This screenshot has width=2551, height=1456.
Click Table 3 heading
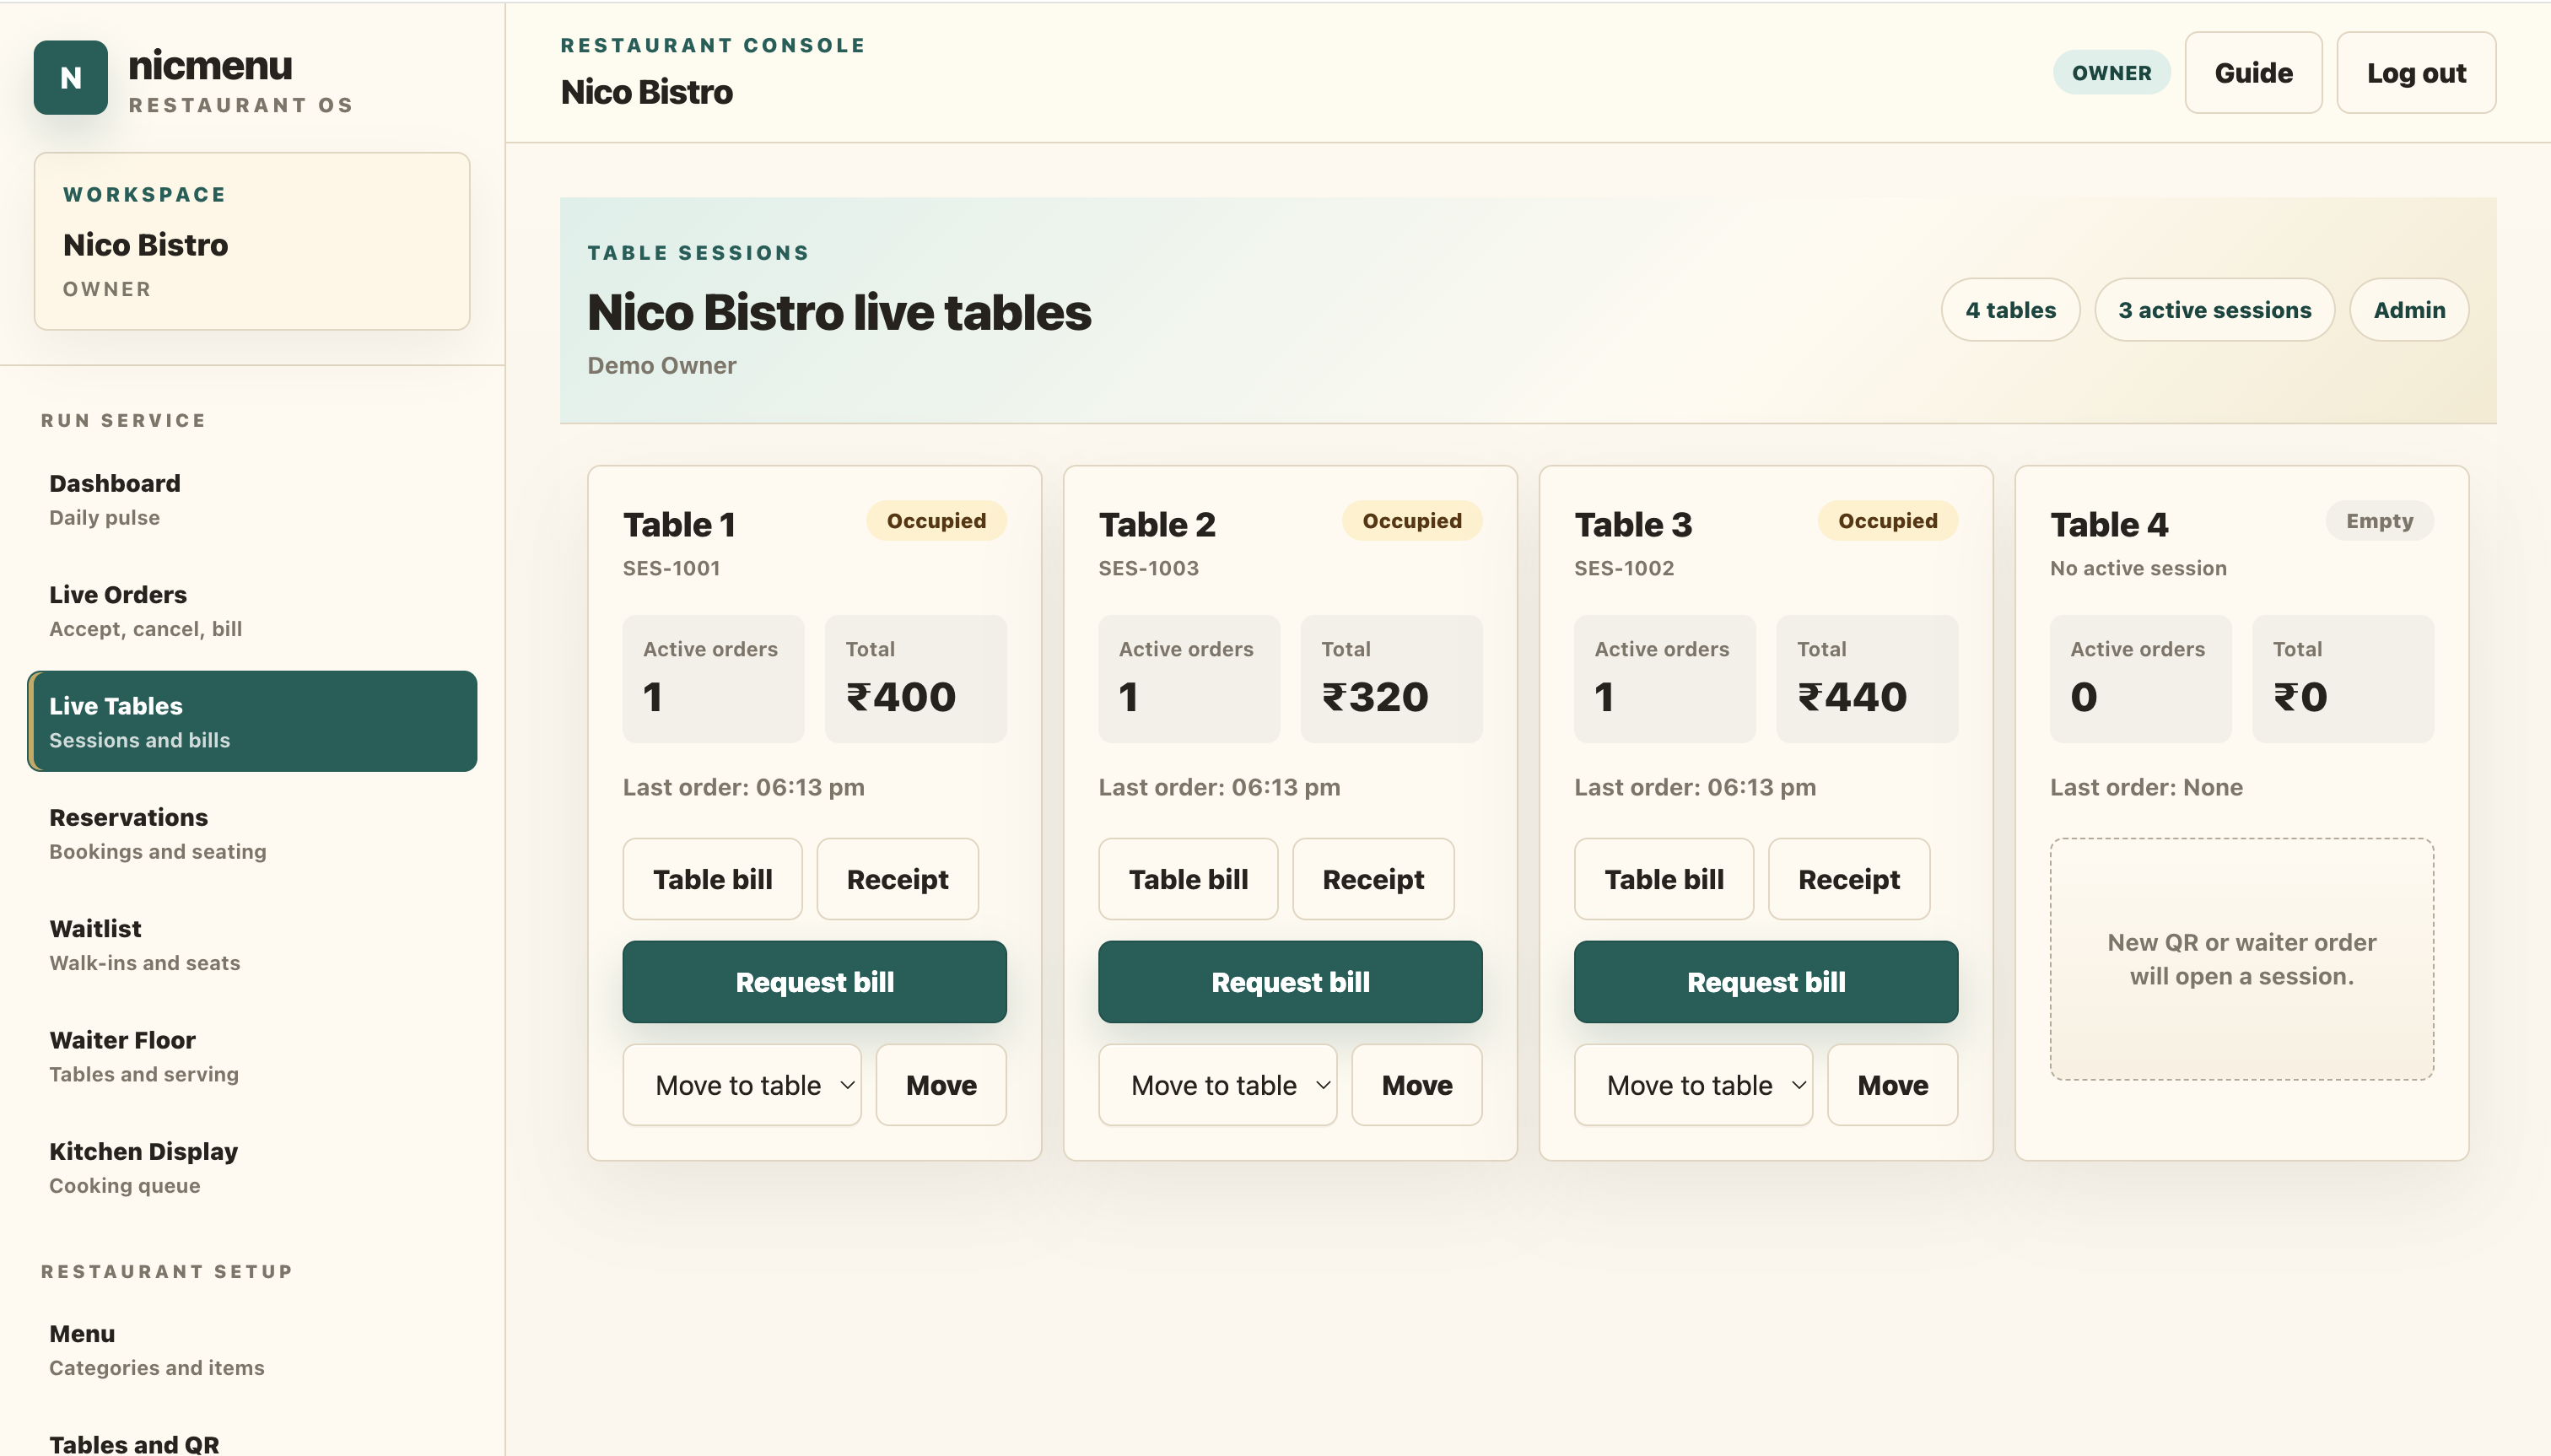[x=1633, y=524]
